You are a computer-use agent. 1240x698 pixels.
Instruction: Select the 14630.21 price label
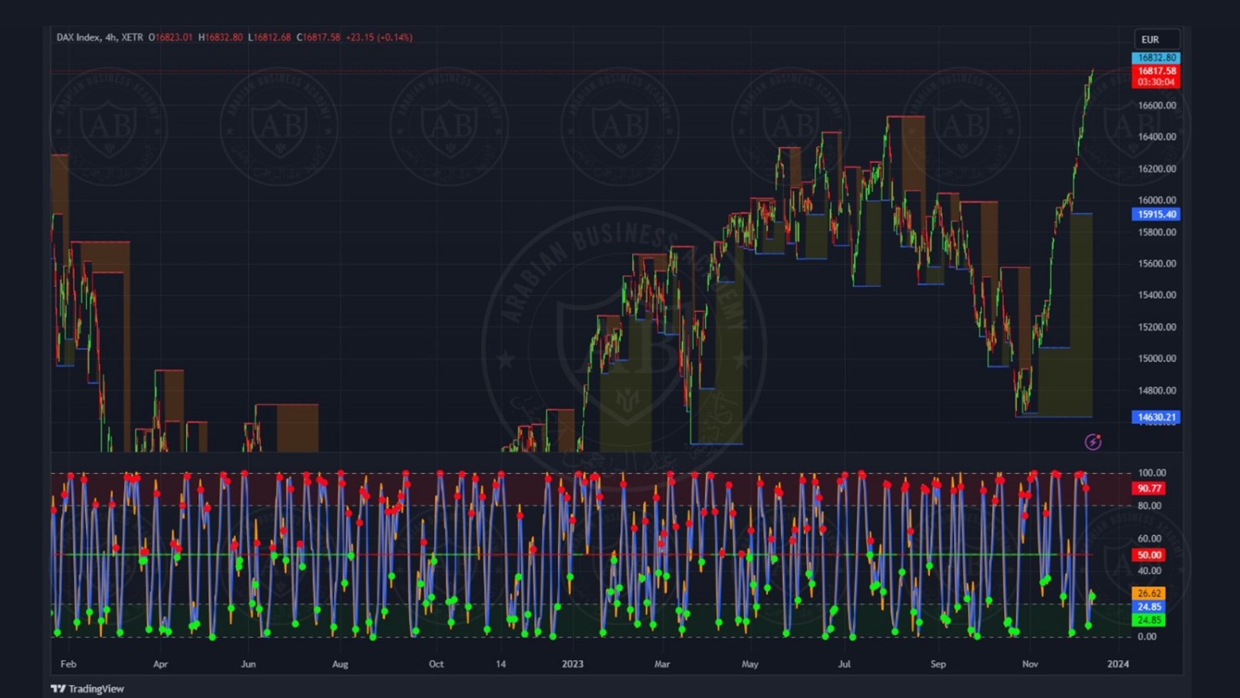[x=1156, y=417]
